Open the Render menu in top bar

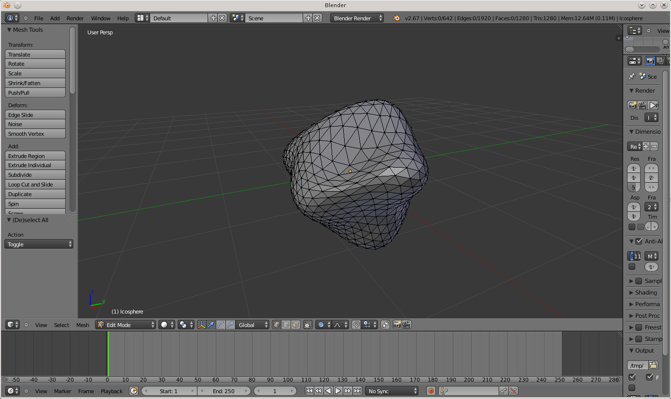click(75, 18)
